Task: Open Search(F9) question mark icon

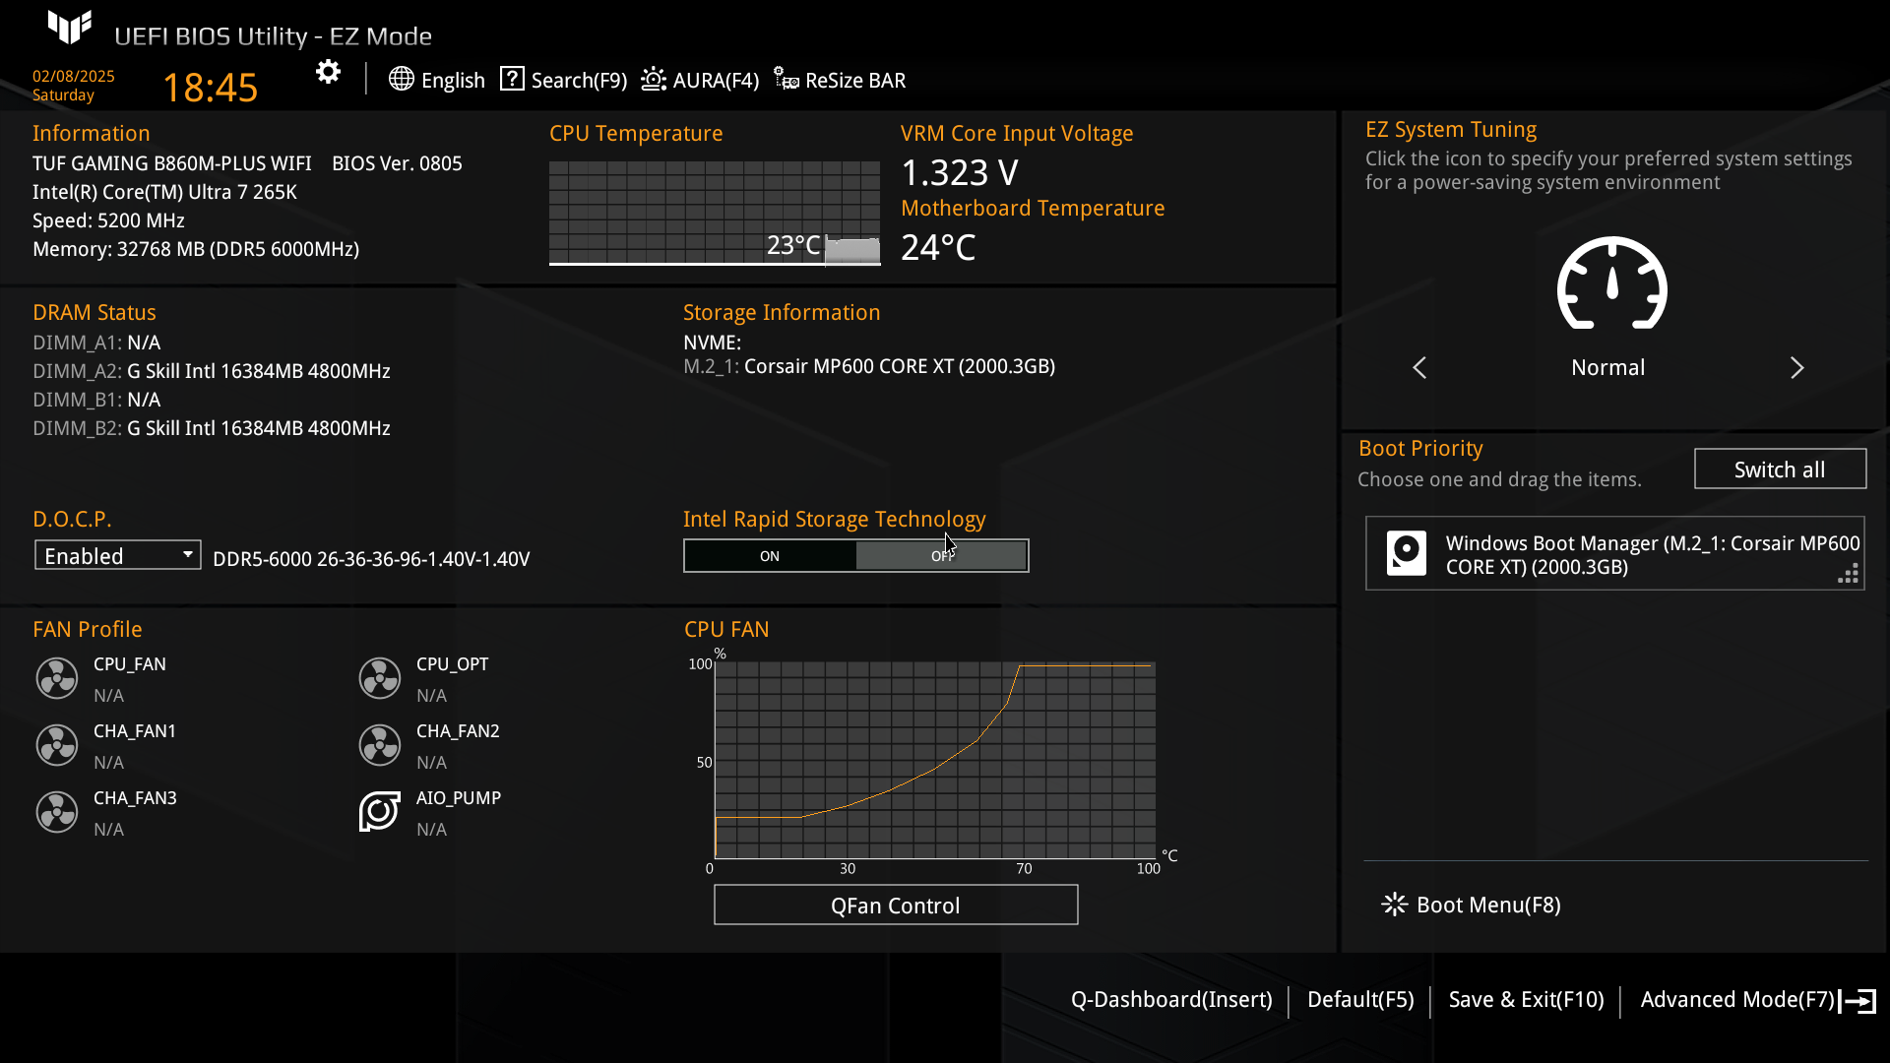Action: pyautogui.click(x=512, y=79)
